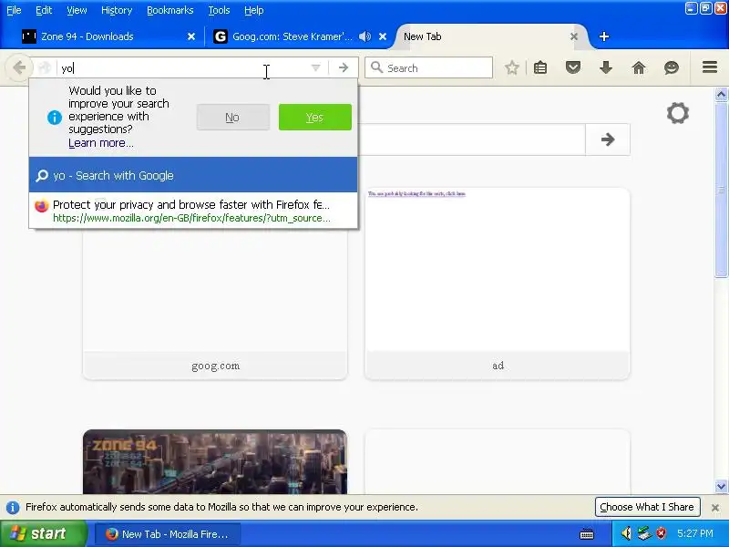Open the hamburger menu
This screenshot has width=729, height=547.
click(710, 67)
